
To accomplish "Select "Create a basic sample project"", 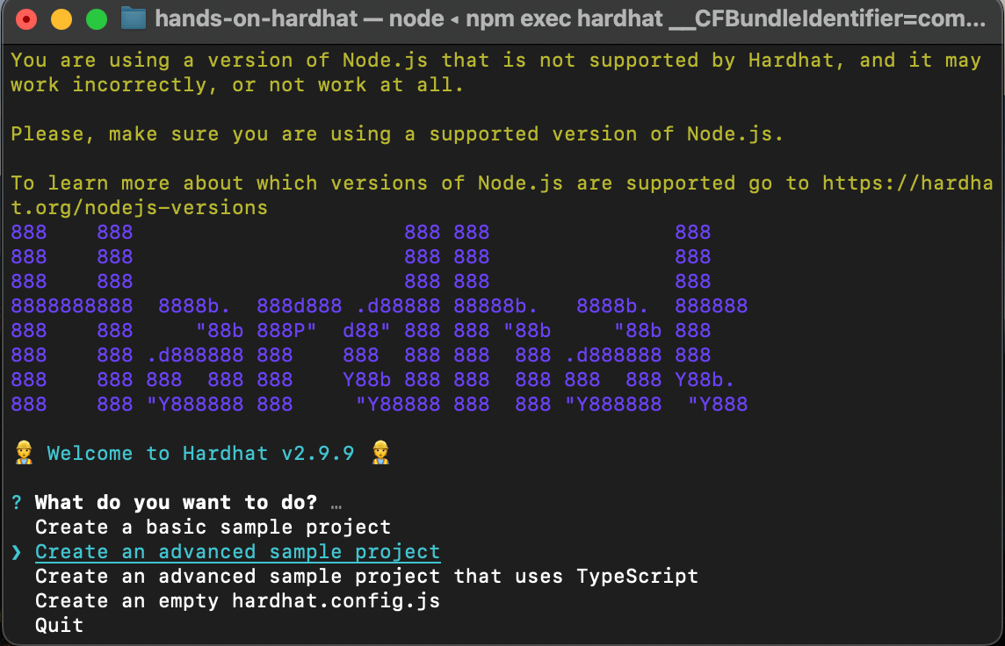I will [x=212, y=527].
